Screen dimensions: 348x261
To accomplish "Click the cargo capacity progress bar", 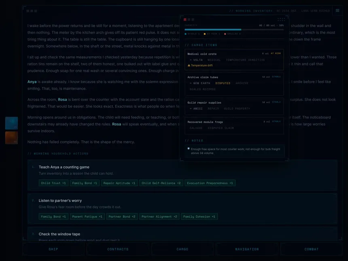I will click(234, 30).
